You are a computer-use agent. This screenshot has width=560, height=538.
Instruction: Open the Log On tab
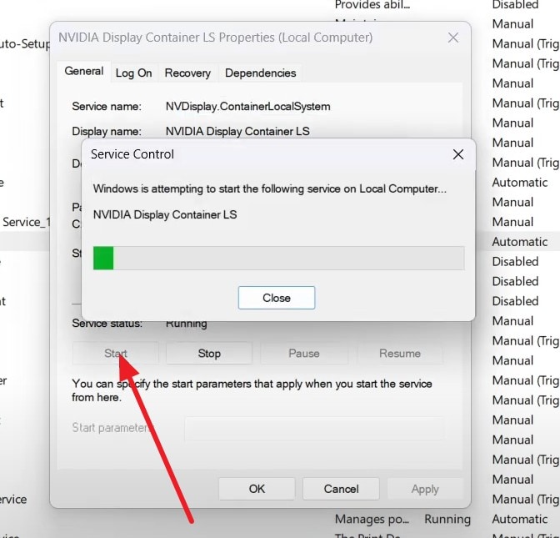click(133, 73)
